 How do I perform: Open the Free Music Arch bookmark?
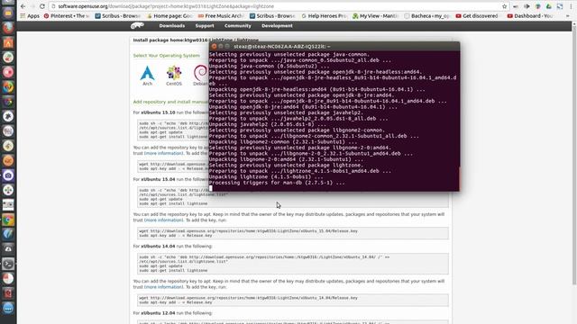coord(220,16)
